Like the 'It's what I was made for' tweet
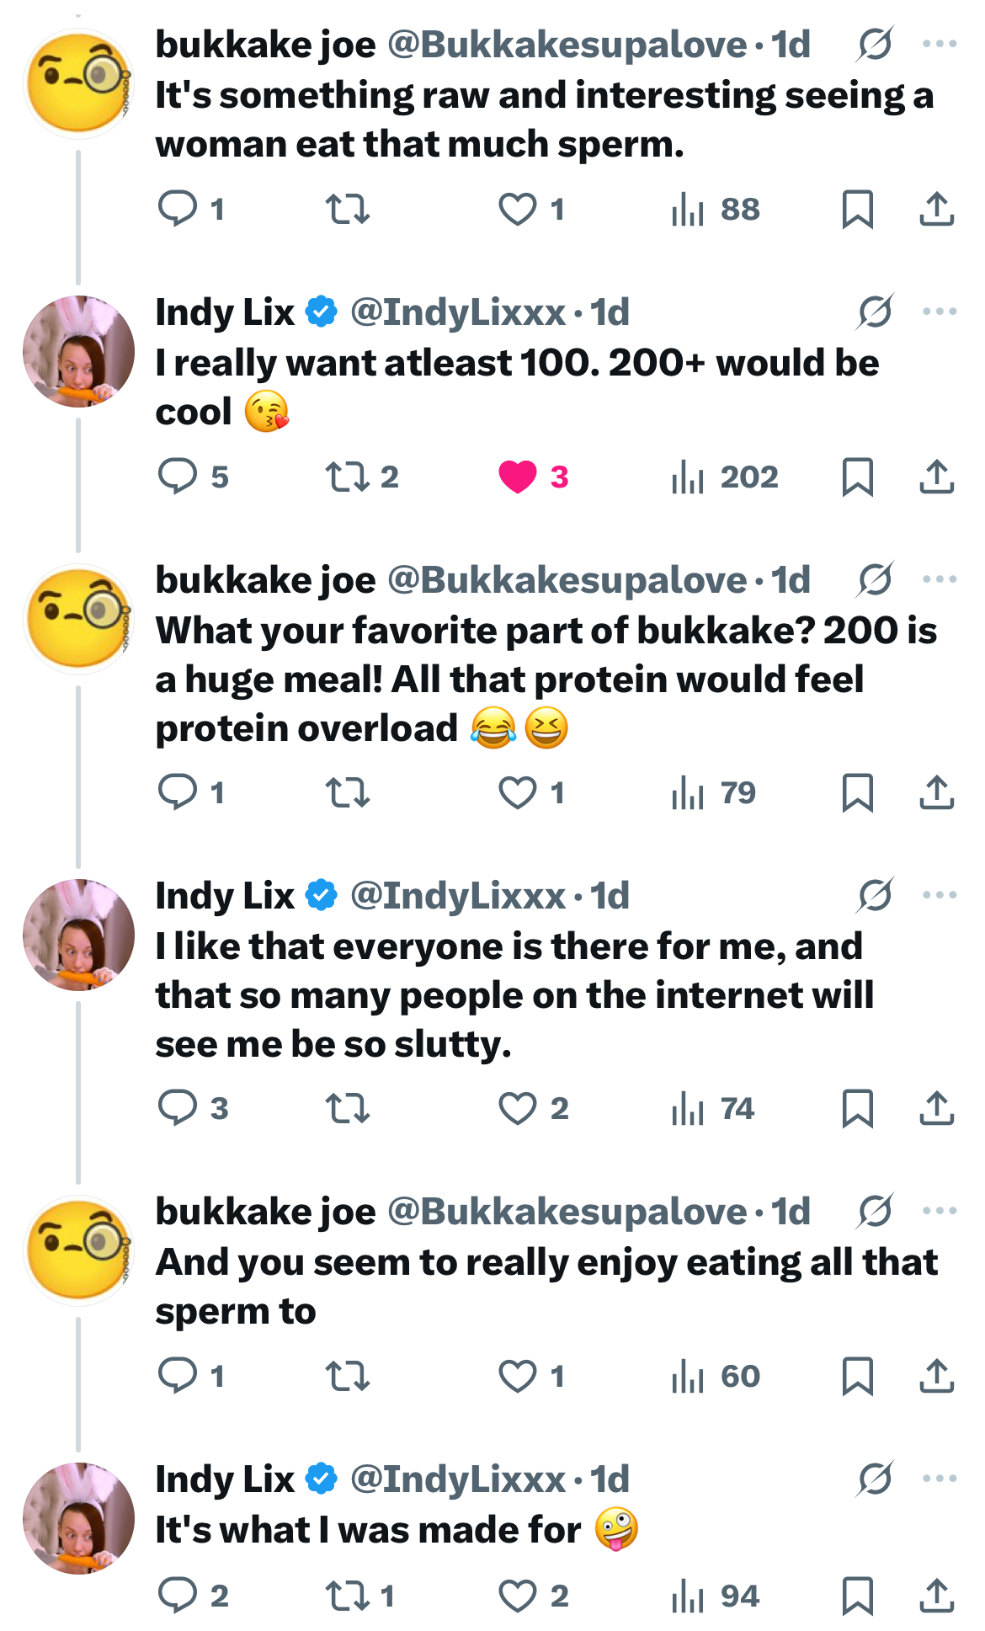The width and height of the screenshot is (985, 1631). (518, 1595)
